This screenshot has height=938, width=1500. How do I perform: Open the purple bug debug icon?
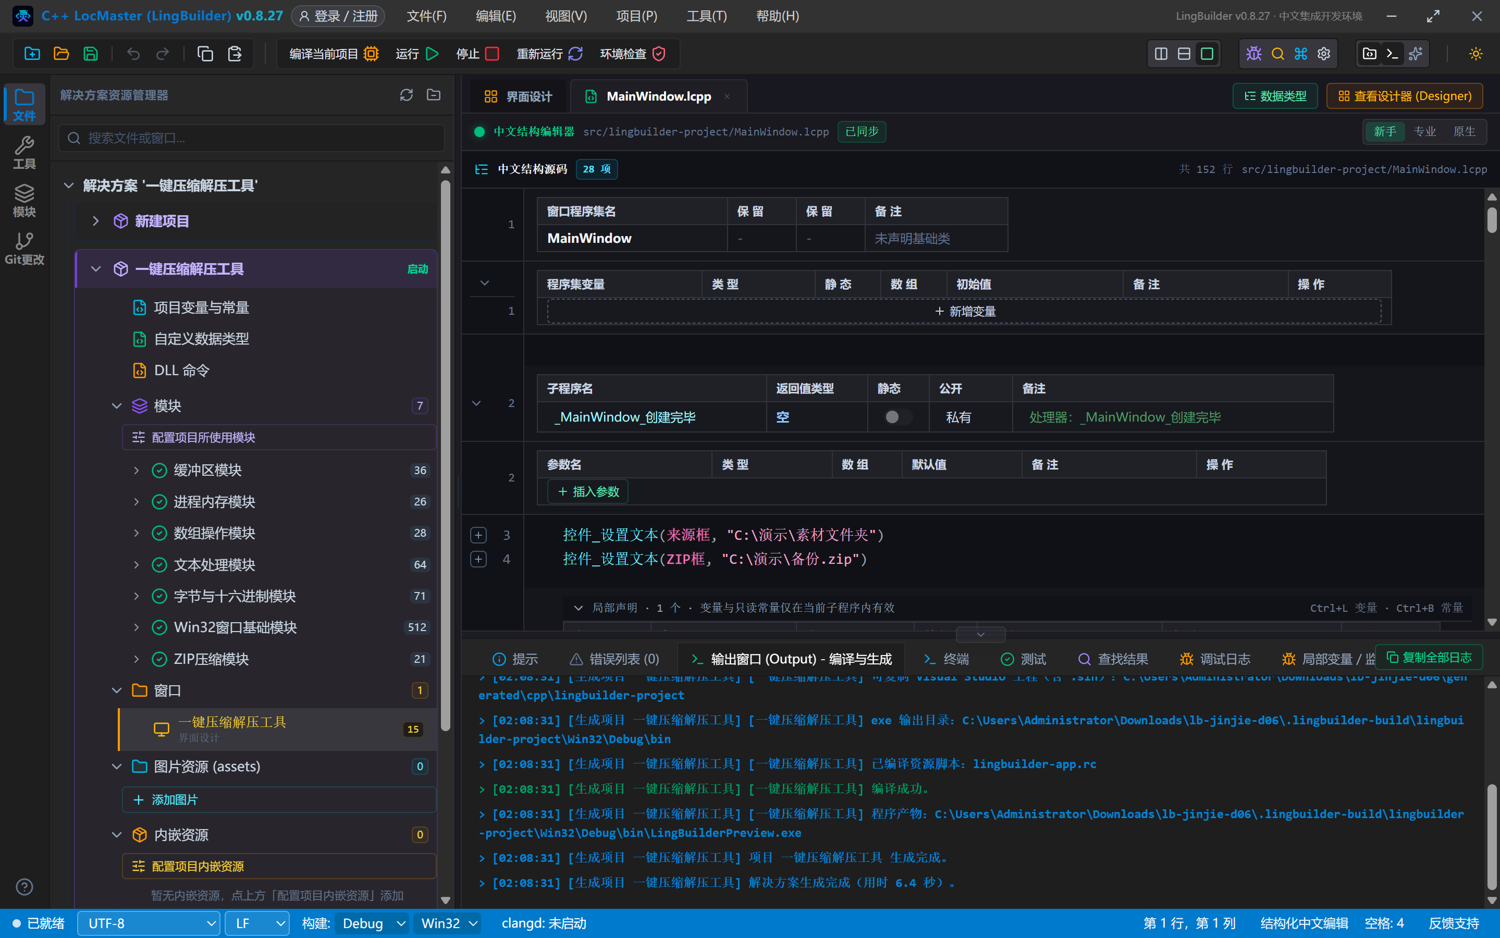pos(1253,54)
